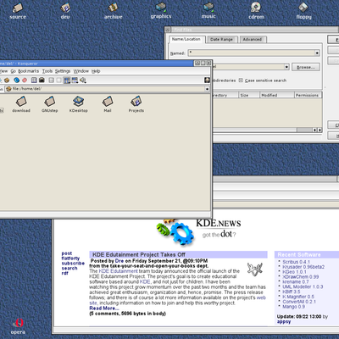This screenshot has height=339, width=339.
Task: Select the pressed icon-view mode toolbar button
Action: [67, 81]
